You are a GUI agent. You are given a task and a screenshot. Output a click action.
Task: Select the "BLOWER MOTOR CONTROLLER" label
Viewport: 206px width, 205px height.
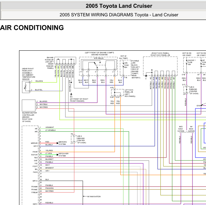pos(30,114)
